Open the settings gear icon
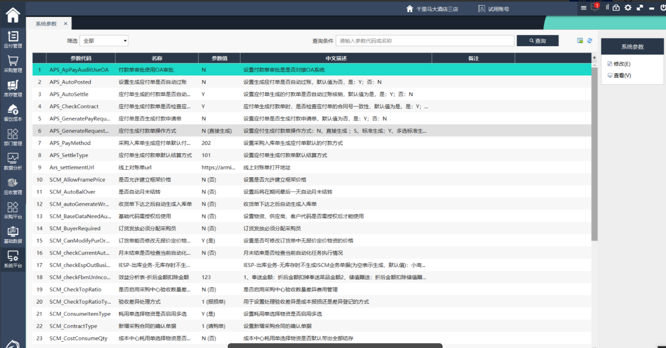The height and width of the screenshot is (348, 666). [628, 8]
